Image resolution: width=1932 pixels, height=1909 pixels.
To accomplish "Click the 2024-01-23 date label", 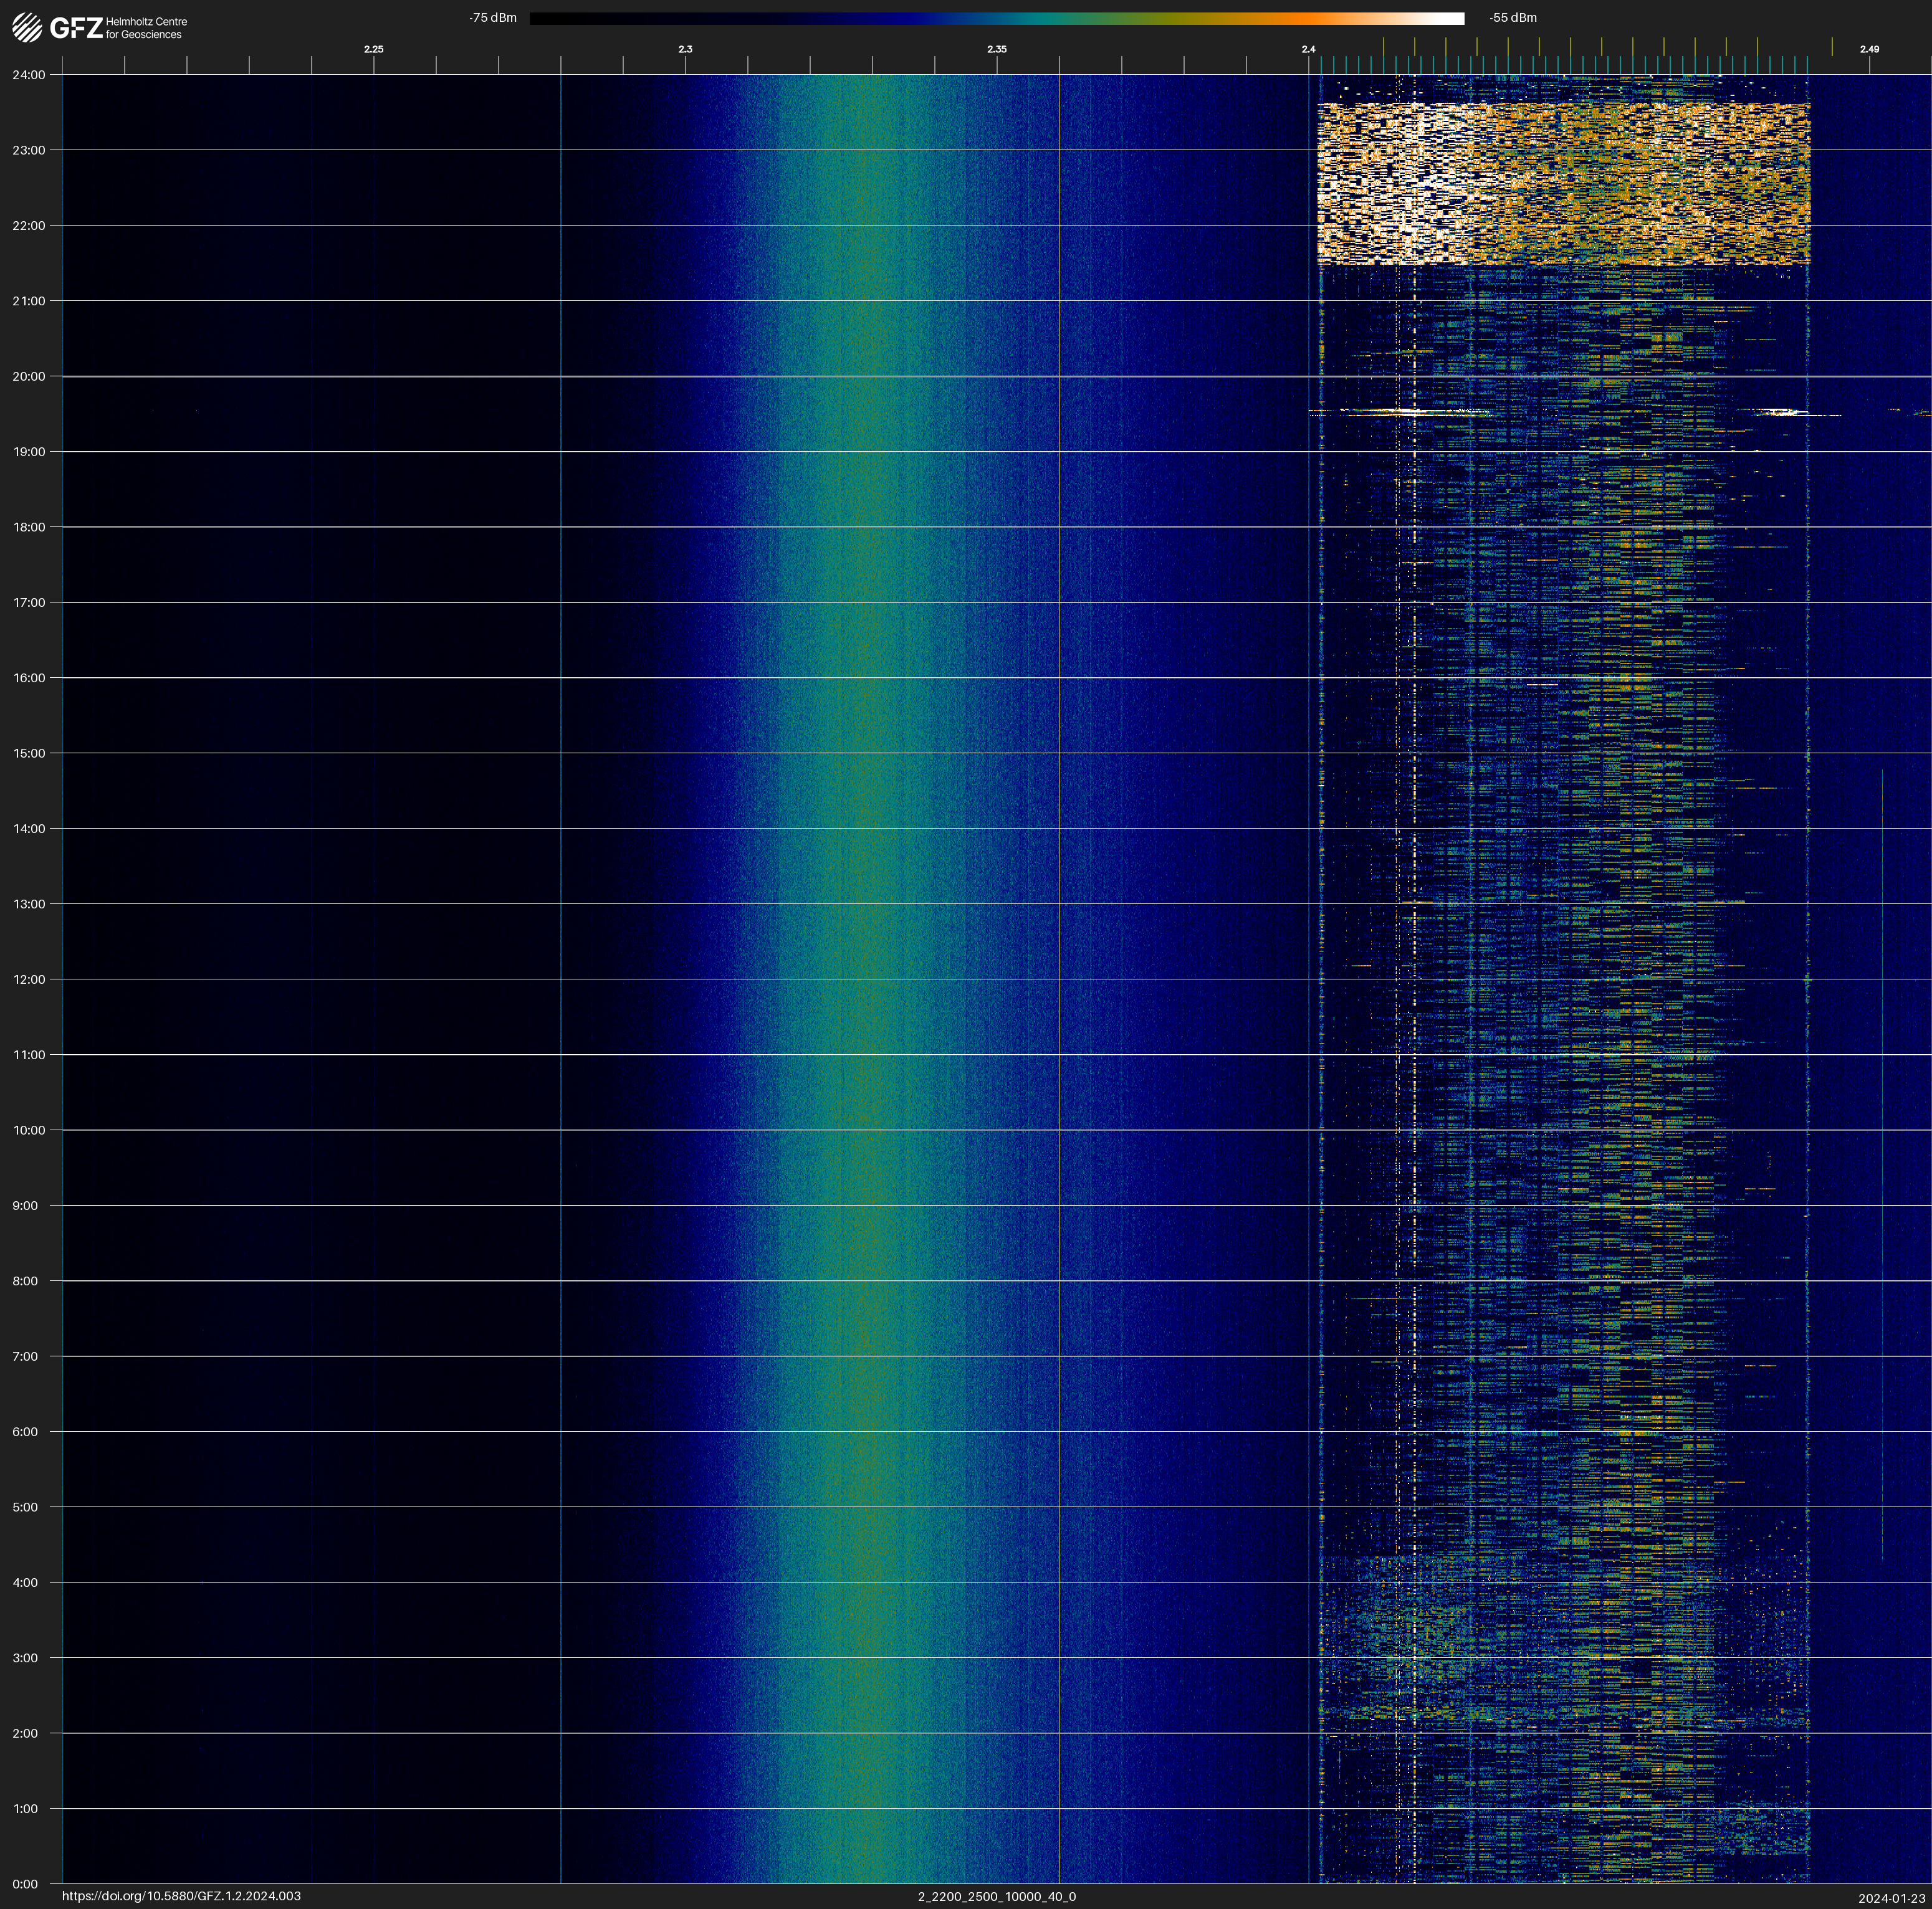I will point(1891,1897).
